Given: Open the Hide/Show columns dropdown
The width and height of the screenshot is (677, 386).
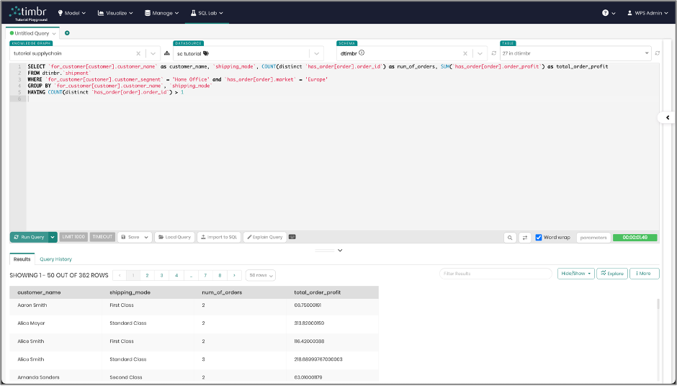Looking at the screenshot, I should pyautogui.click(x=576, y=274).
